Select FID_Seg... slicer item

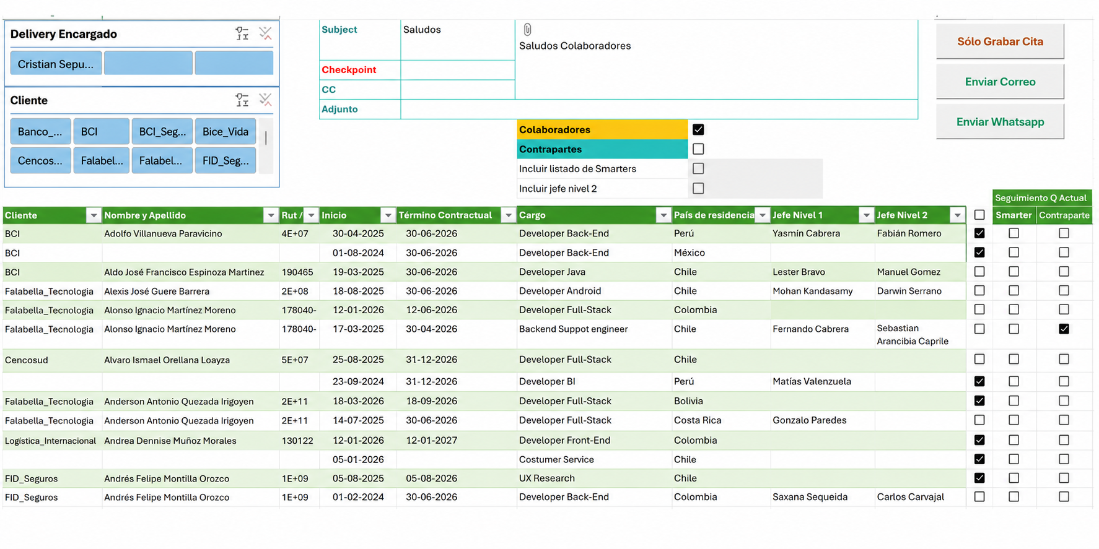click(x=225, y=160)
